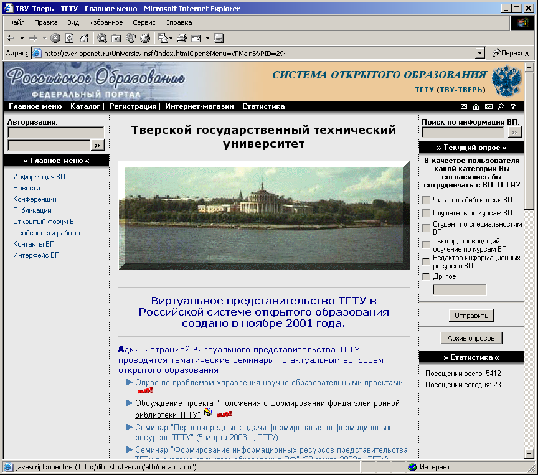Click the authorization login input field
The image size is (538, 475).
(55, 133)
